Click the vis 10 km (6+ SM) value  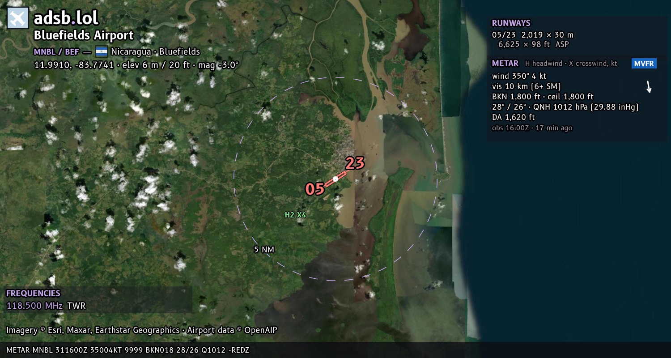[527, 86]
